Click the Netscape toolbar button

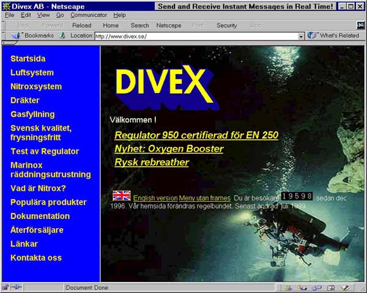(169, 26)
